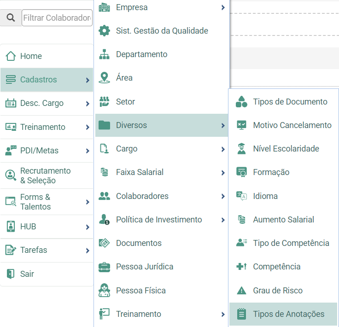The image size is (339, 327).
Task: Expand the Faixa Salarial submenu arrow
Action: (223, 173)
